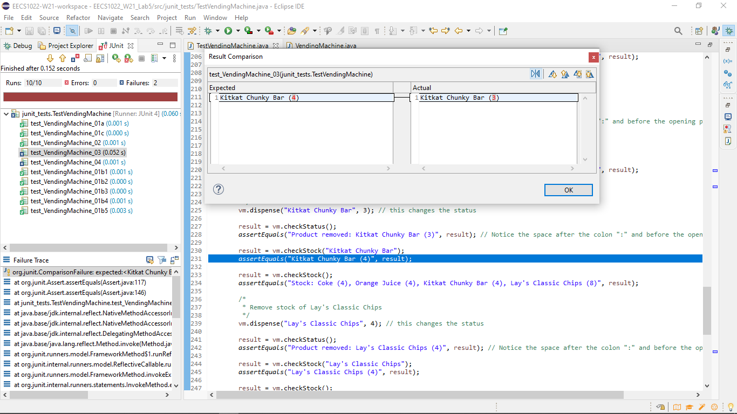Click the Previous Change icon in Result Comparison
737x414 pixels.
(590, 74)
